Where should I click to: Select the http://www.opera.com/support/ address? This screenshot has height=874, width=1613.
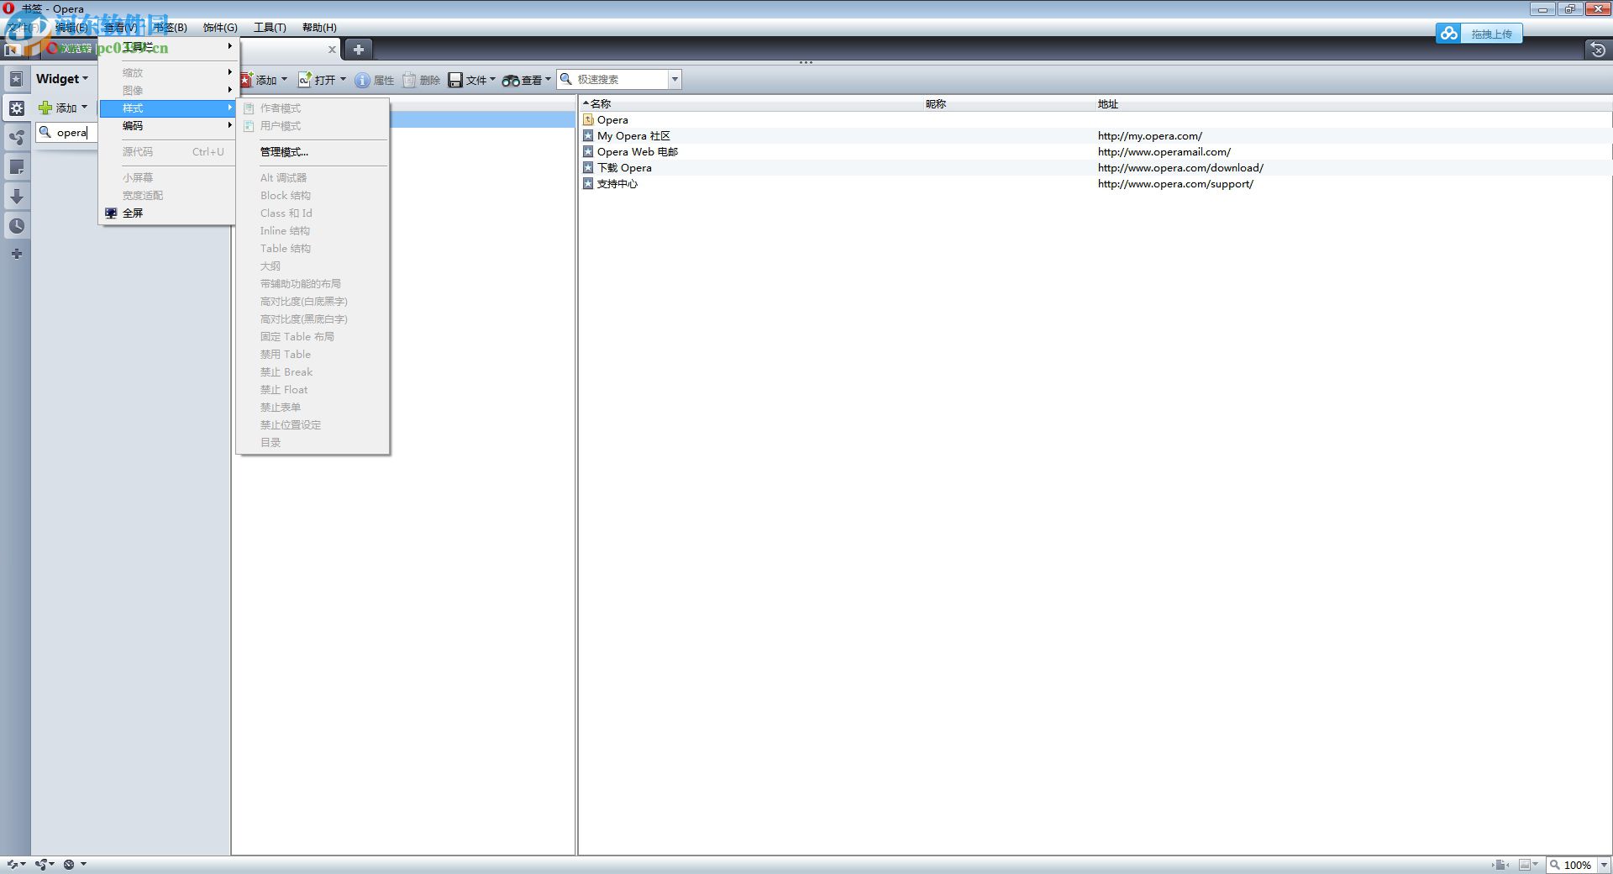(x=1175, y=184)
